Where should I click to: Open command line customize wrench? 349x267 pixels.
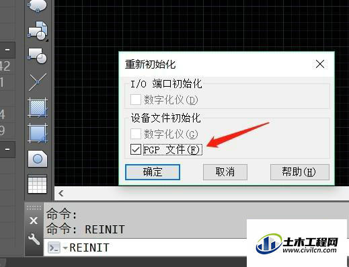(34, 239)
